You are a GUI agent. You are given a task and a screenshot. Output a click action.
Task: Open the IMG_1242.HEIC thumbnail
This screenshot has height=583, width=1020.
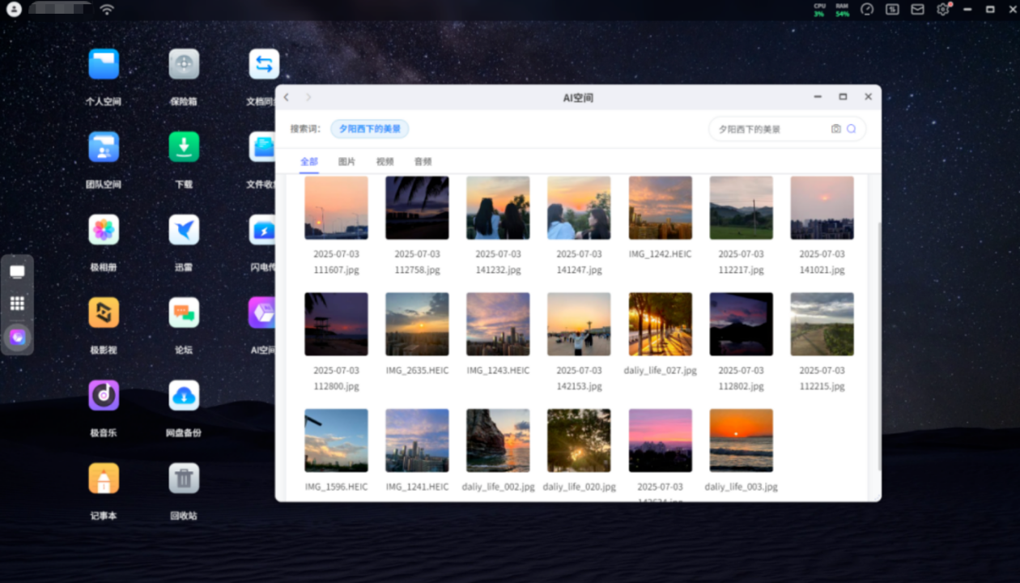click(x=660, y=208)
